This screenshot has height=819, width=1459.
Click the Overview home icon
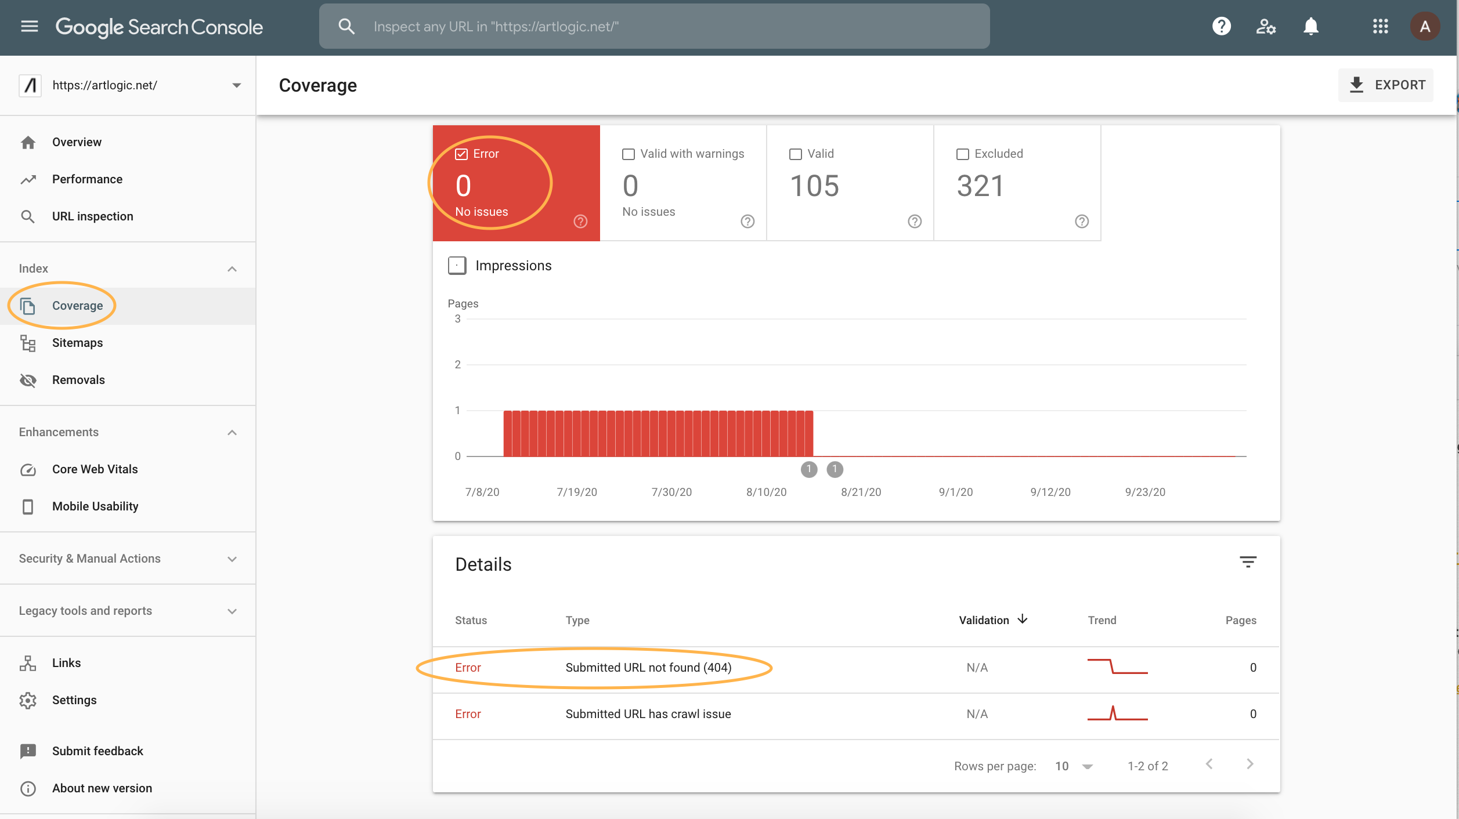(x=28, y=143)
